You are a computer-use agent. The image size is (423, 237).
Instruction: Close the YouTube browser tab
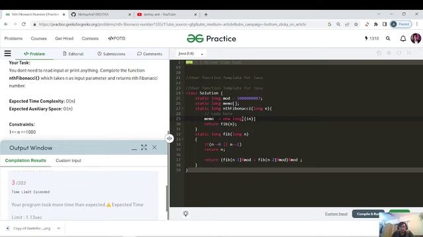[x=196, y=14]
